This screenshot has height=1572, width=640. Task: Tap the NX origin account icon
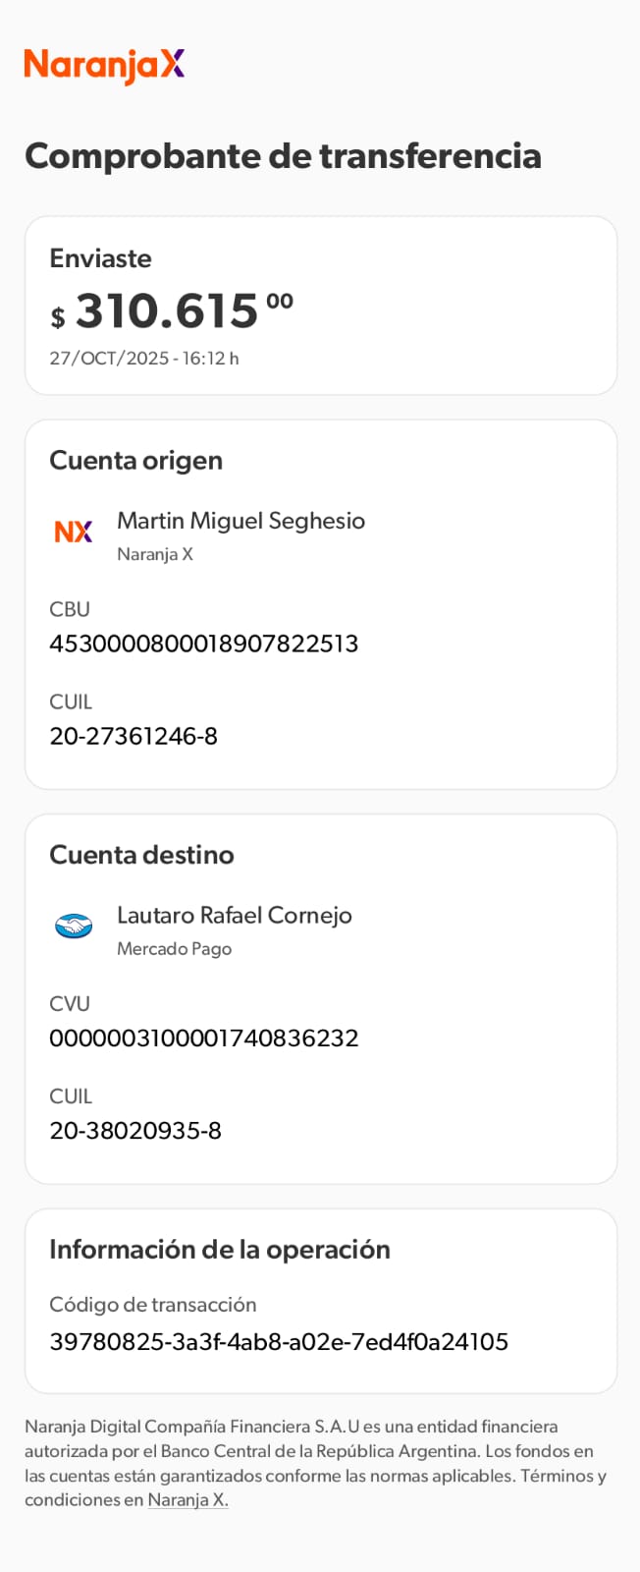point(74,532)
